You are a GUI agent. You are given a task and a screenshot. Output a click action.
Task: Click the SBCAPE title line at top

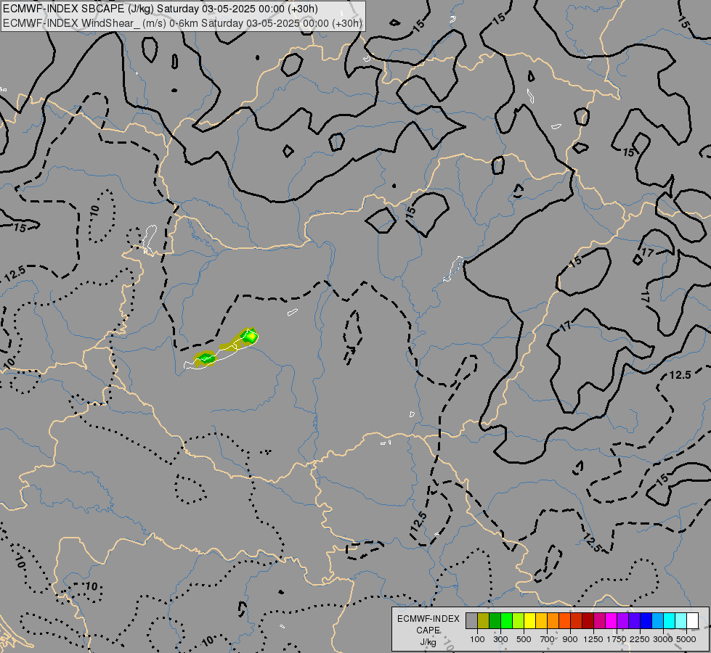[161, 9]
